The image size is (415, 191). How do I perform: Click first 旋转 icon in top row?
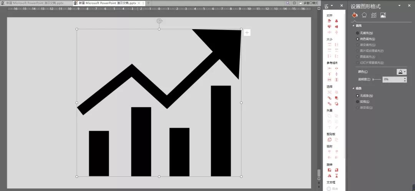(330, 170)
